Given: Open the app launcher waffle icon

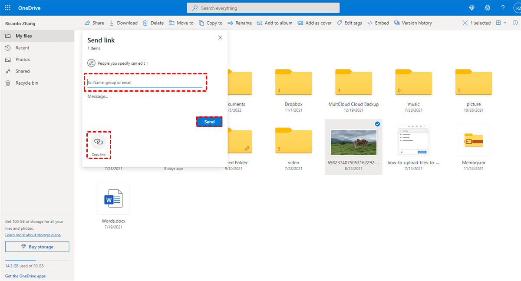Looking at the screenshot, I should tap(8, 8).
